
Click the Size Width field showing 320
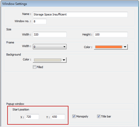[x=50, y=34]
